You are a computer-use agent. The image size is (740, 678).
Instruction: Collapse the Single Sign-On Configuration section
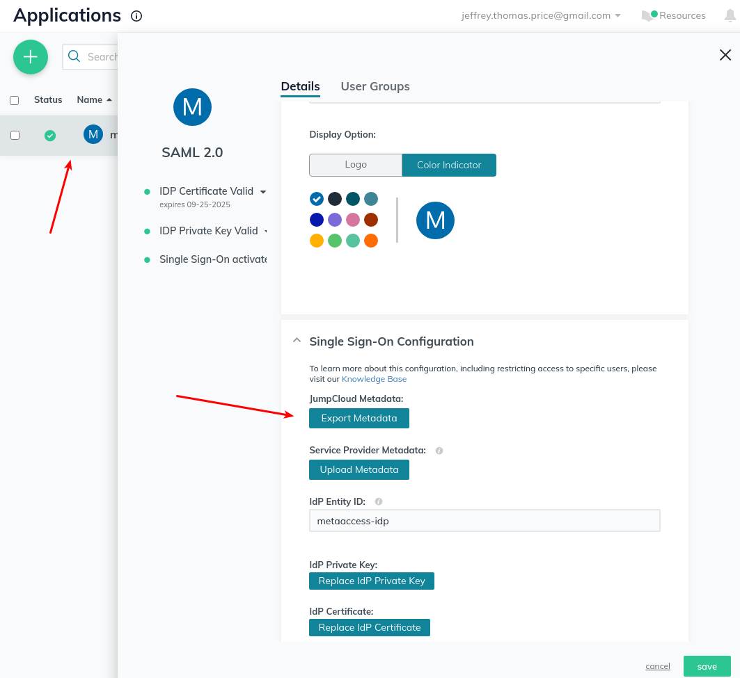click(297, 341)
